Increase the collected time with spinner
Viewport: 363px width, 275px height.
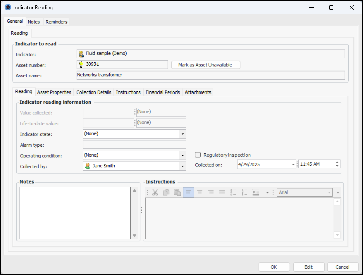pos(337,163)
